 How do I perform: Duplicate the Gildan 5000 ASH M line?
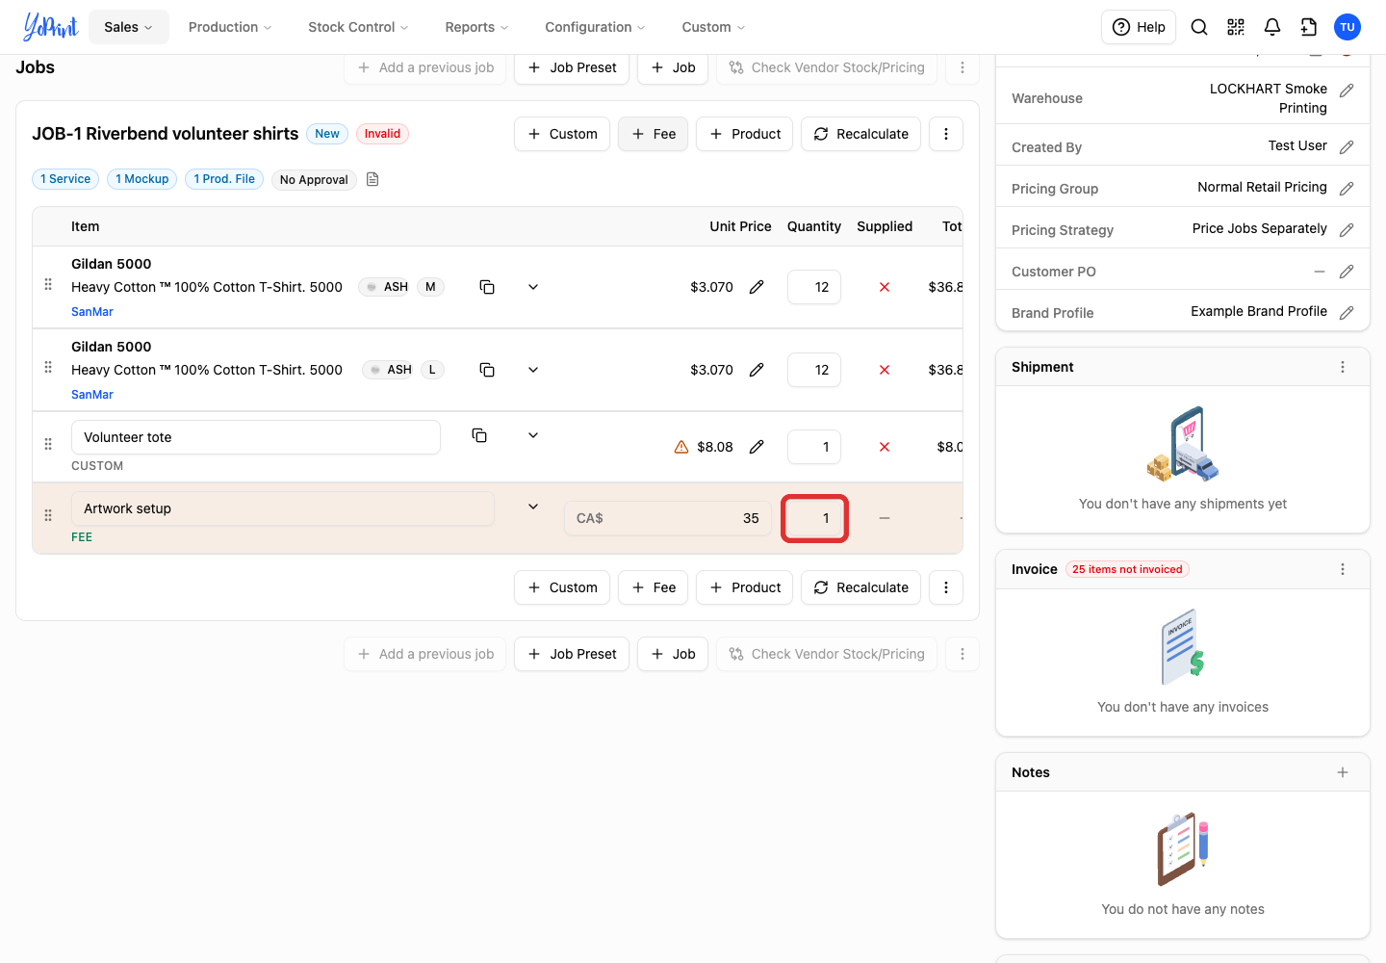click(x=487, y=287)
